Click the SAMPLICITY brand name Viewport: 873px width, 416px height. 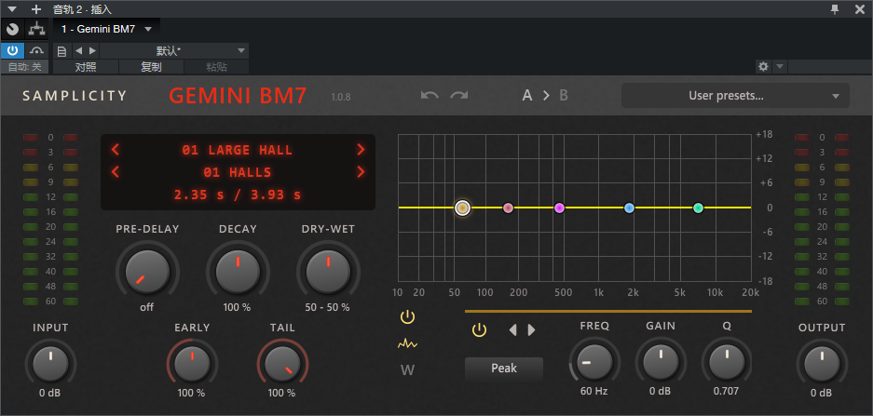(75, 96)
